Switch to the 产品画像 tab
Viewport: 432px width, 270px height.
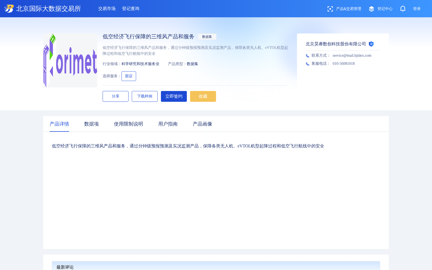[x=202, y=124]
